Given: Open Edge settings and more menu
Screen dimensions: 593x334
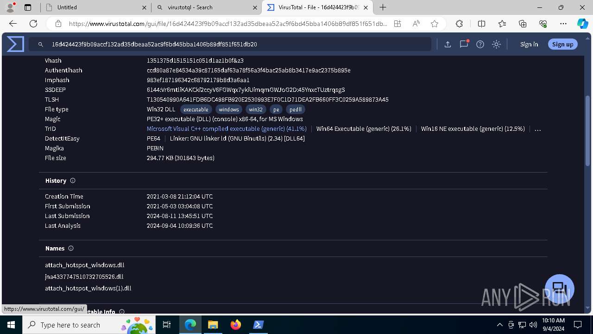Looking at the screenshot, I should point(563,24).
